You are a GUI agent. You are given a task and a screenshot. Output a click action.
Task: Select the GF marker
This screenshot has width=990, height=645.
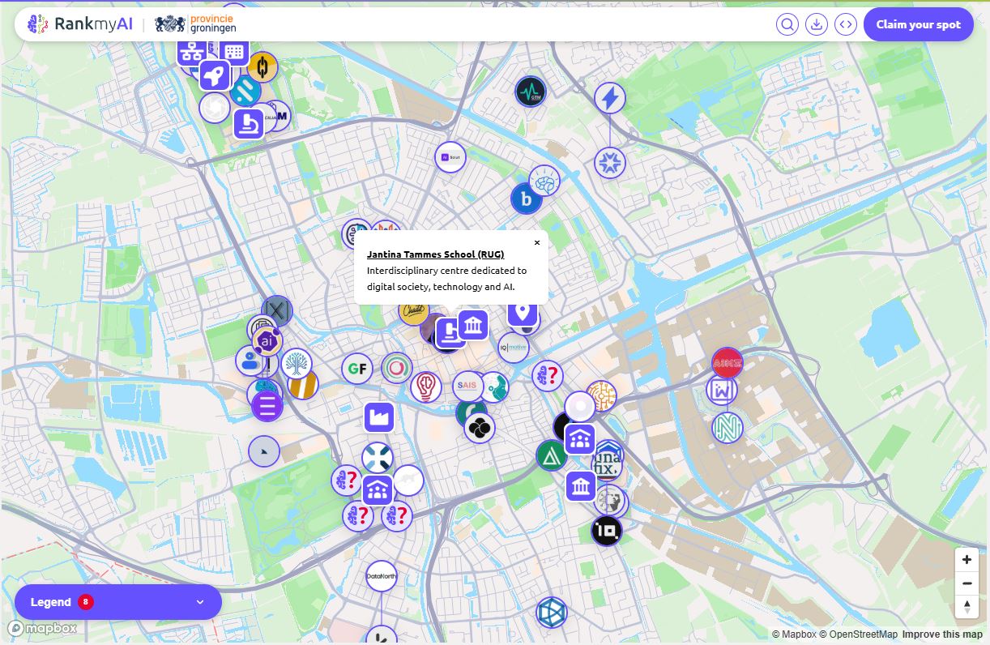point(357,369)
